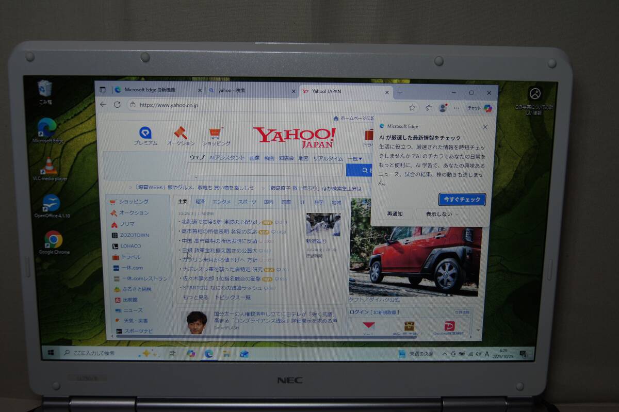Open File Explorer from the taskbar

point(226,354)
